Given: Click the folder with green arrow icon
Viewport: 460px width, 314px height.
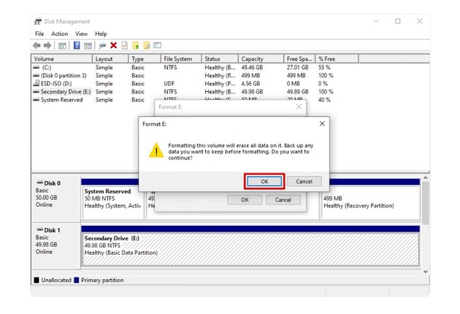Looking at the screenshot, I should pyautogui.click(x=135, y=46).
